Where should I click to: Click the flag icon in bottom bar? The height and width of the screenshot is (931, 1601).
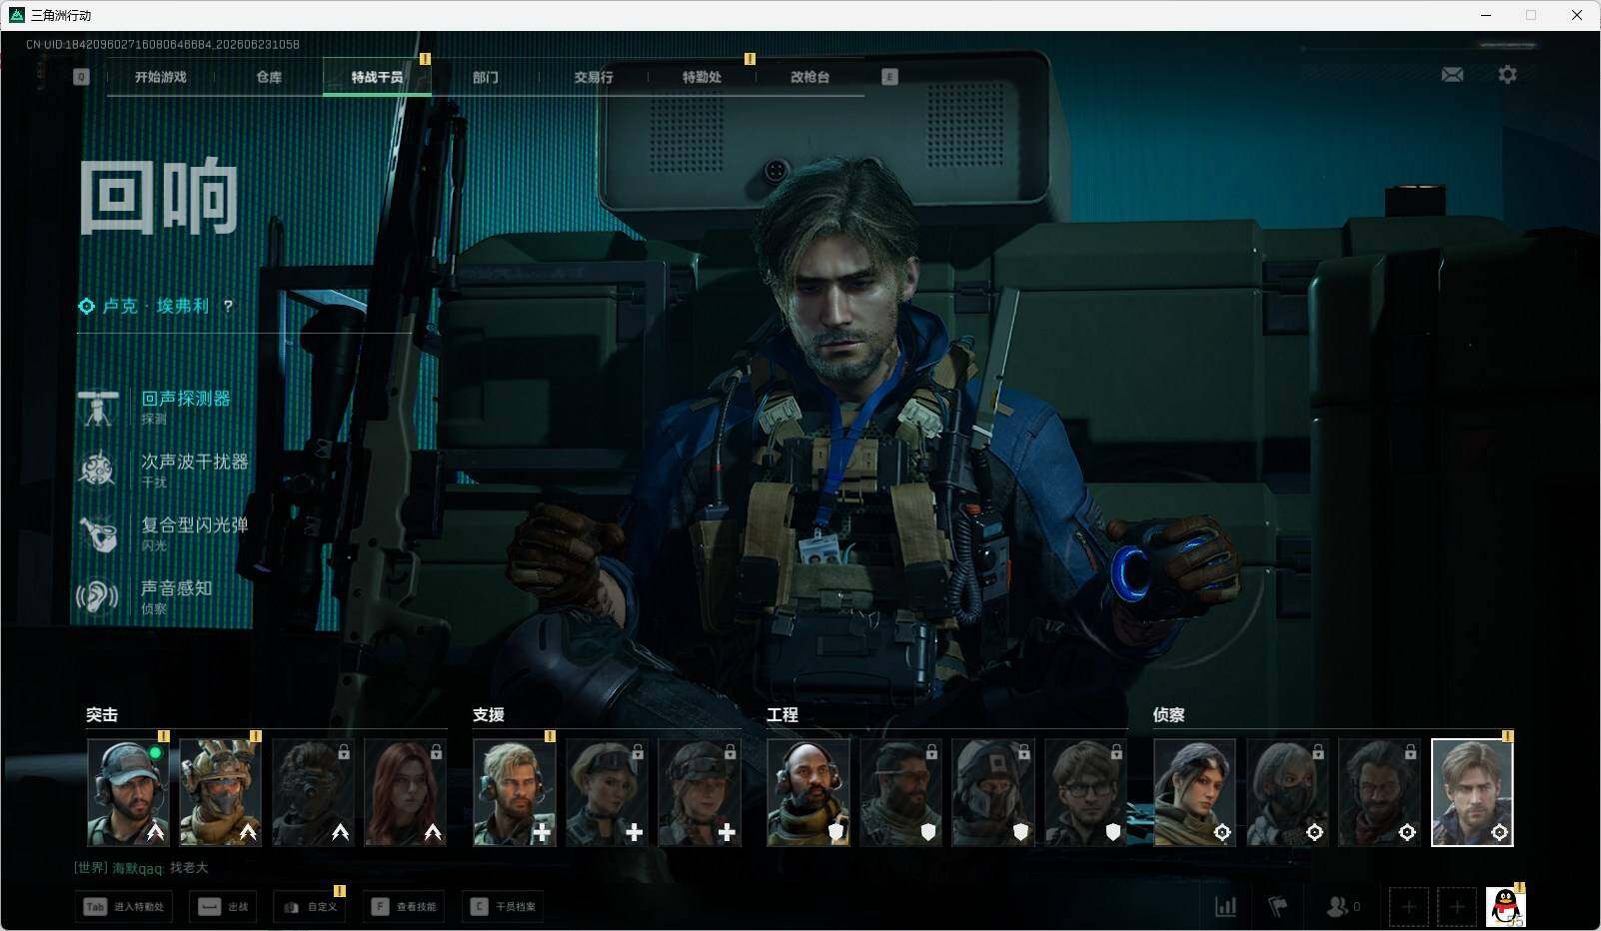(x=1277, y=907)
